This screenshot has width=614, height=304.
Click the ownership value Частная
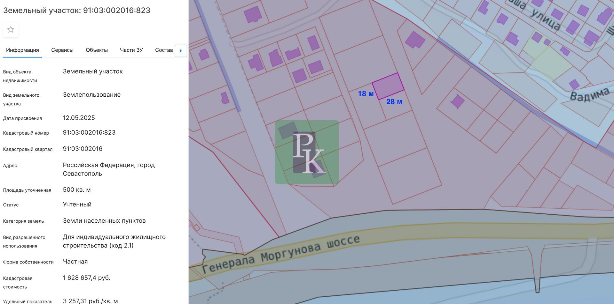(x=75, y=262)
